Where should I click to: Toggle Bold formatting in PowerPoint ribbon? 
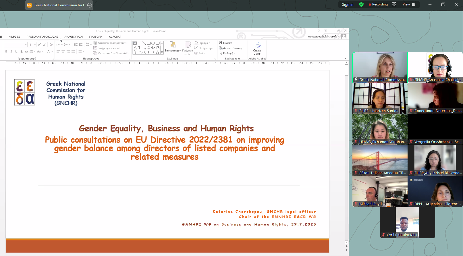pyautogui.click(x=6, y=51)
